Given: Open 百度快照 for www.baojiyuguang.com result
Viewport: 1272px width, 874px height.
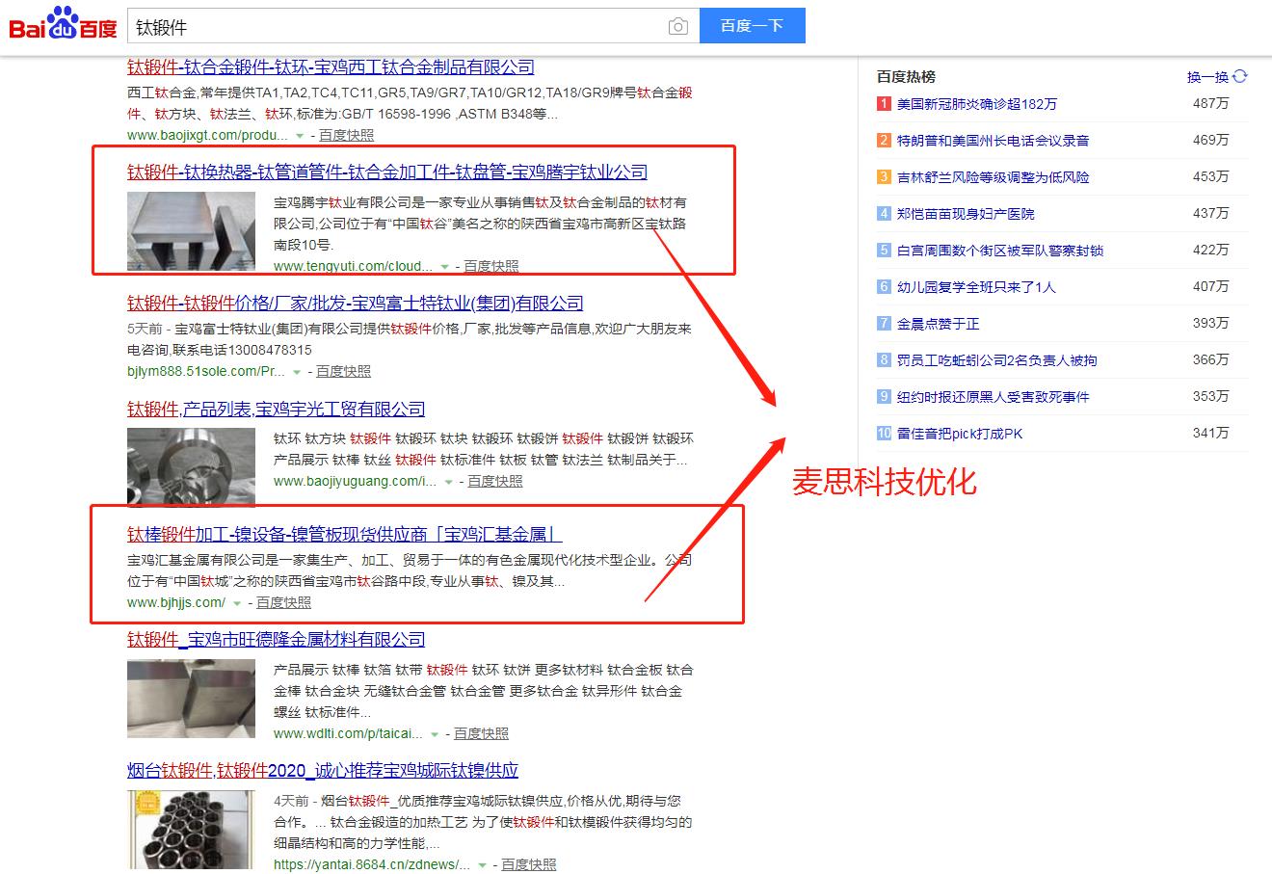Looking at the screenshot, I should click(x=495, y=481).
